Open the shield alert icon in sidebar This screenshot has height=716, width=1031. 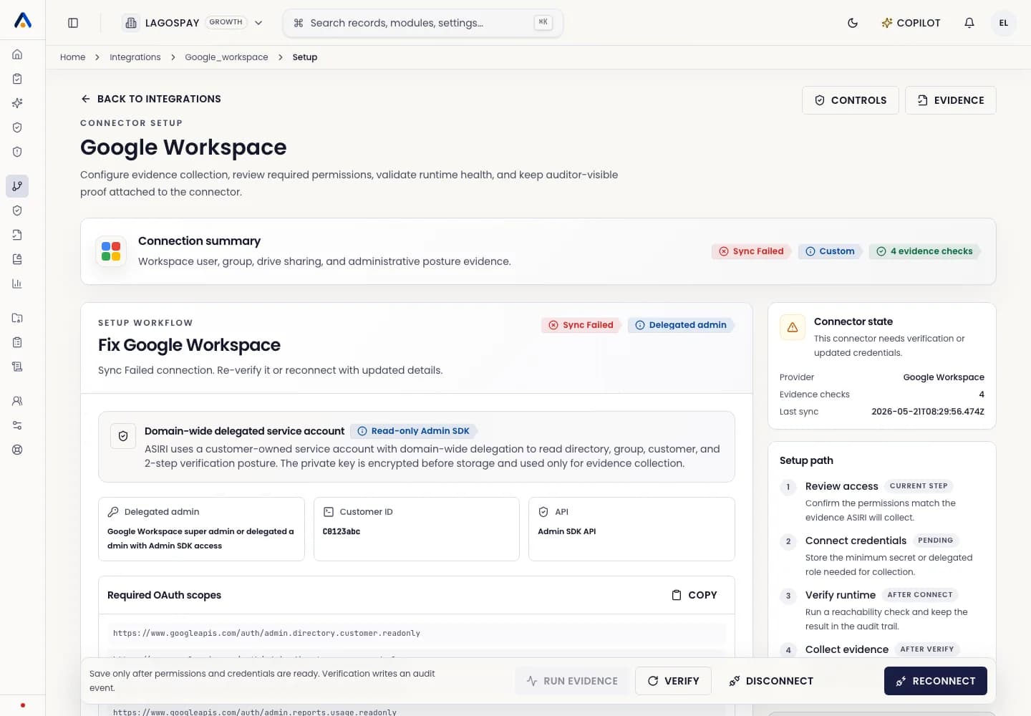[17, 152]
